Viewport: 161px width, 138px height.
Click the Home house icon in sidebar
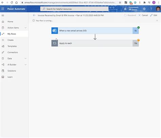click(x=3, y=22)
